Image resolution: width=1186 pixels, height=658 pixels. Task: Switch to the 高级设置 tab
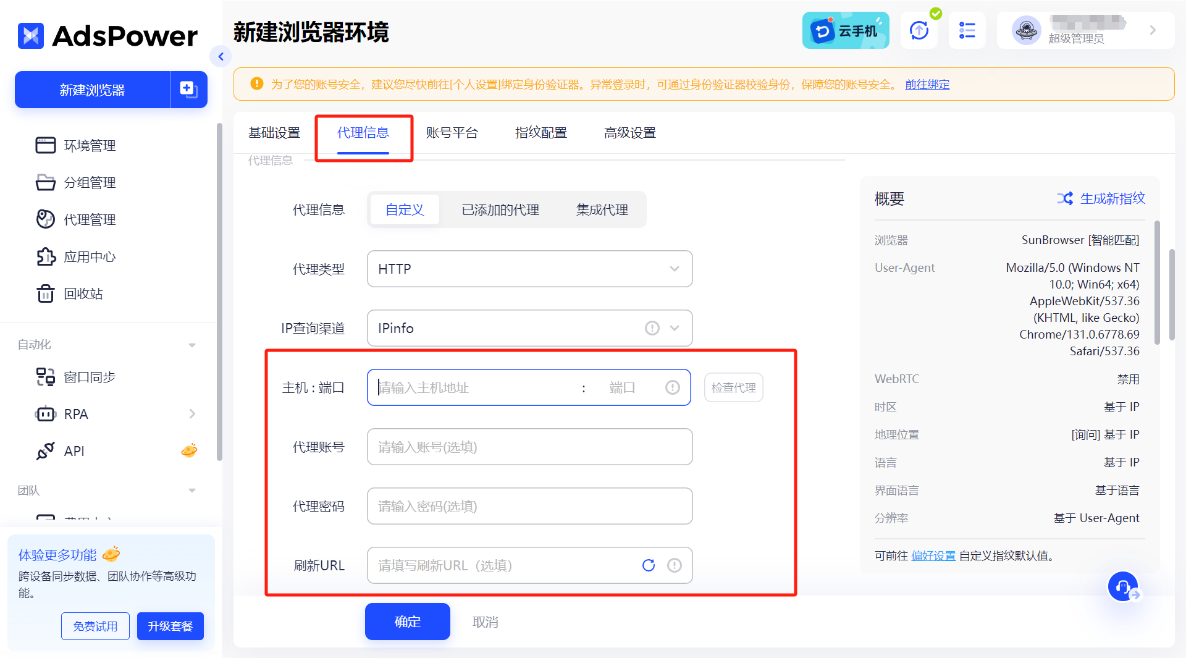[x=629, y=133]
